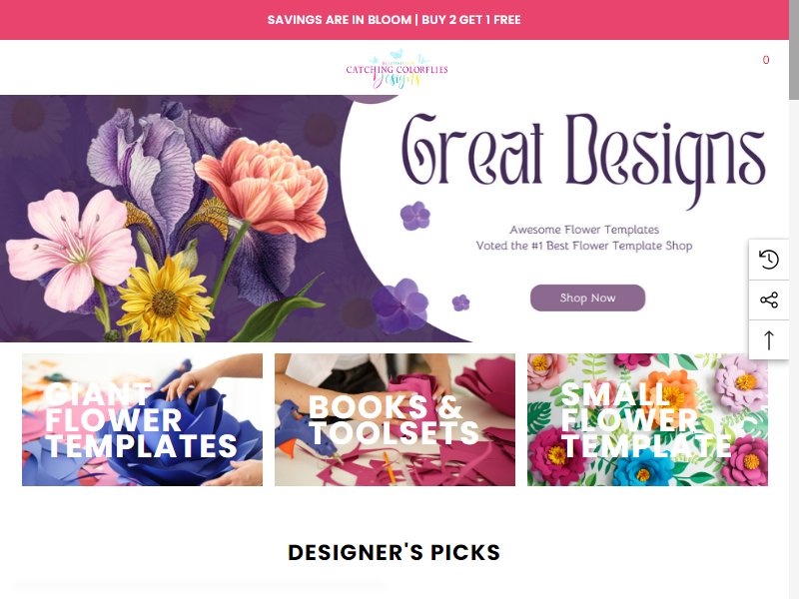Open the Giant Flower Templates category
This screenshot has width=799, height=599.
[x=142, y=419]
